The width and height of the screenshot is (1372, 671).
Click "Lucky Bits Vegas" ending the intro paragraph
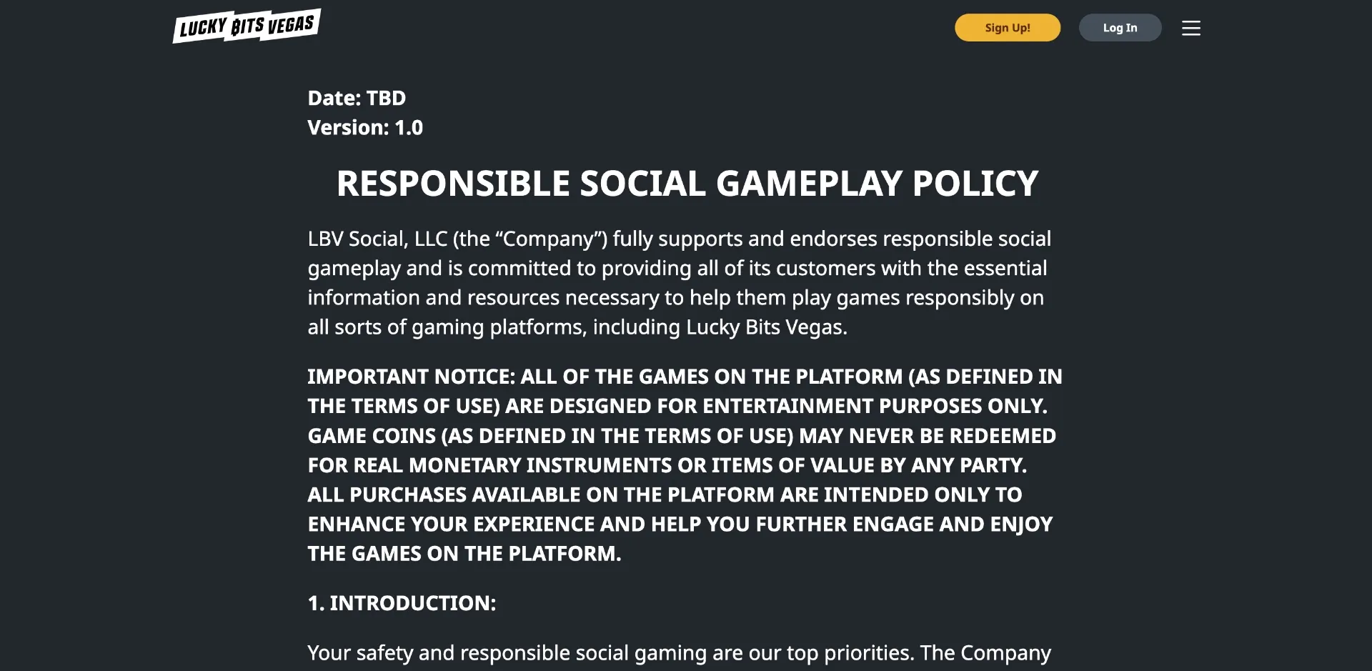pyautogui.click(x=765, y=327)
